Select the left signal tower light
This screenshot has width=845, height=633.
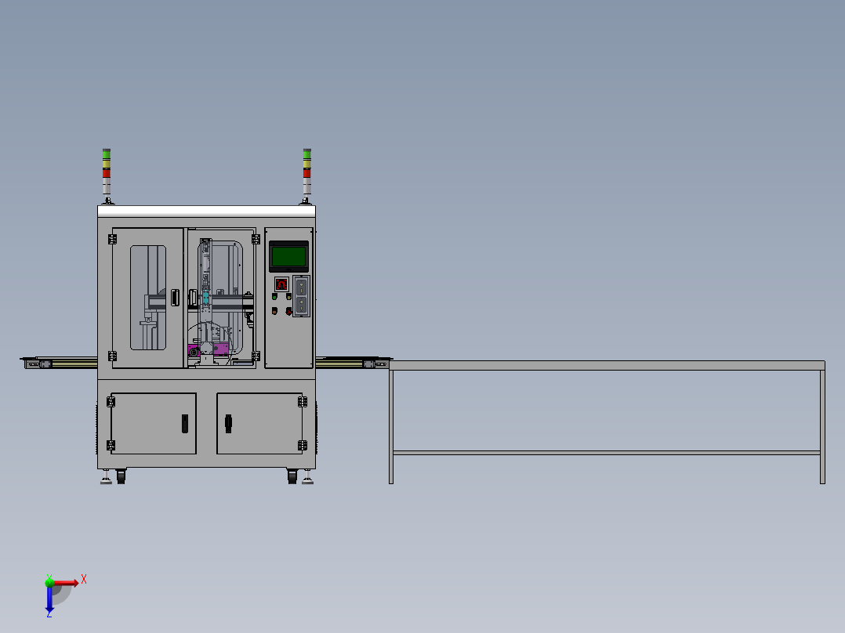tap(107, 175)
